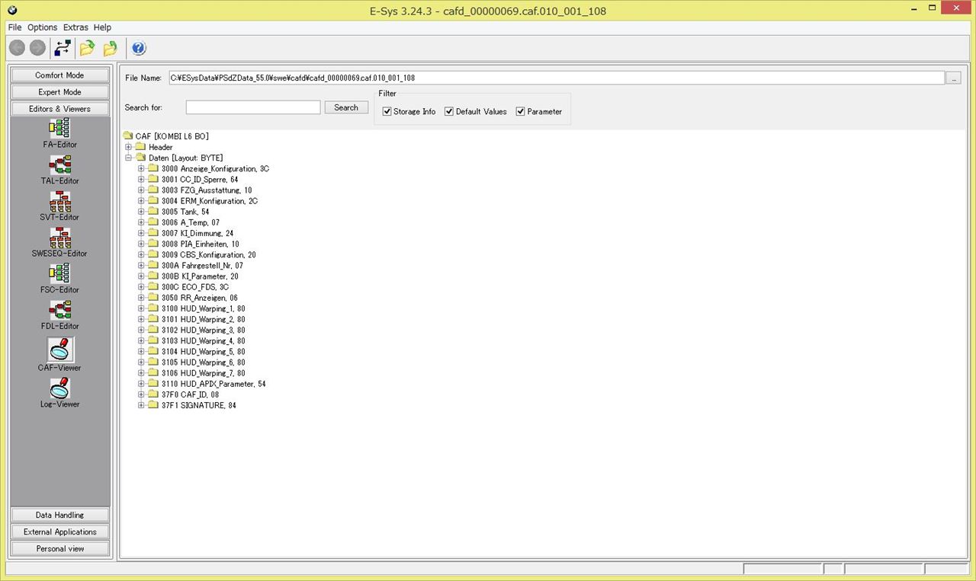
Task: Open the External Applications section
Action: pos(60,532)
